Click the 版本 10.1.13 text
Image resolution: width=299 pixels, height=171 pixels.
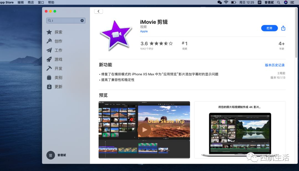click(278, 77)
